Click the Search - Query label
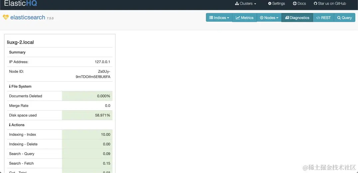Viewport: 358px width, 173px height. click(22, 154)
